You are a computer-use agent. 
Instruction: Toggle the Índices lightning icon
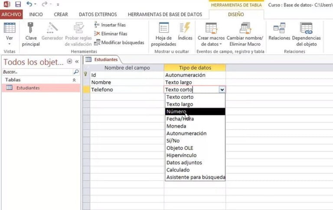tap(185, 28)
